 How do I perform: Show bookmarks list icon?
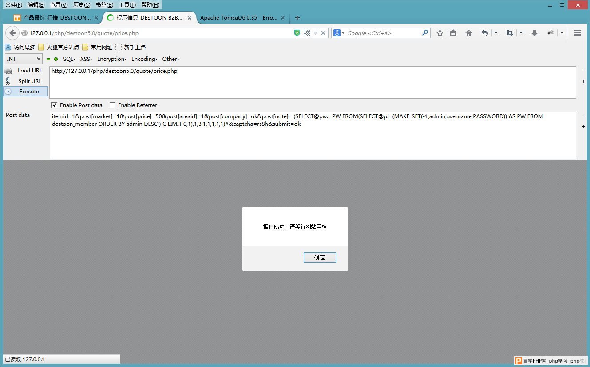tap(453, 33)
